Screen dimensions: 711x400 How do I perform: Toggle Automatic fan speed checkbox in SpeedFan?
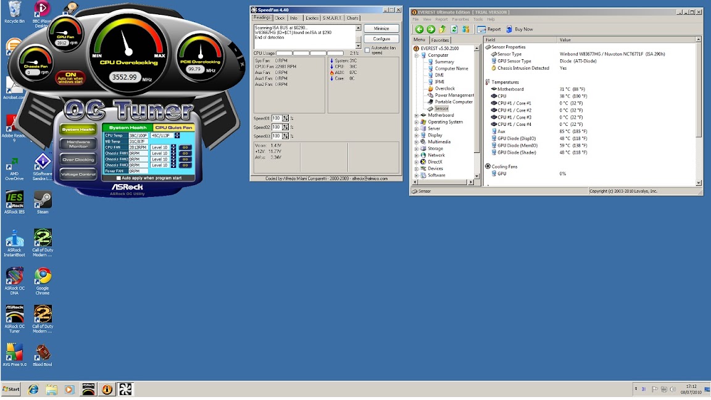(x=367, y=50)
